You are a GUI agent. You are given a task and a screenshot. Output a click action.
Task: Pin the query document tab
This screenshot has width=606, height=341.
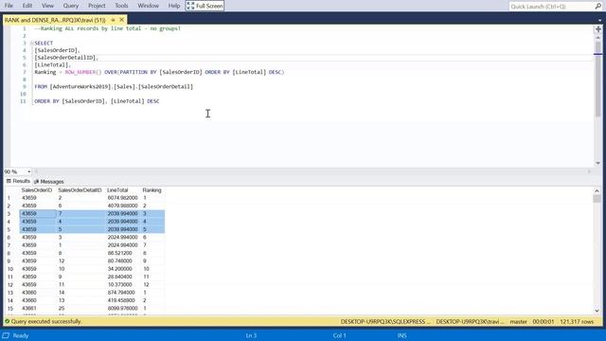coord(113,20)
